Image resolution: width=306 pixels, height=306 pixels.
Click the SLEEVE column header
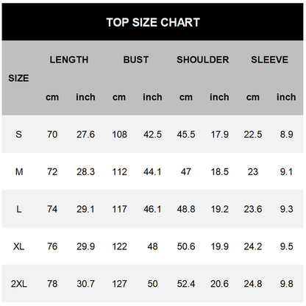coord(269,60)
